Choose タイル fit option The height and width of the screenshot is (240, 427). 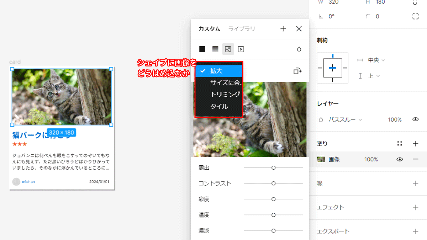click(219, 106)
